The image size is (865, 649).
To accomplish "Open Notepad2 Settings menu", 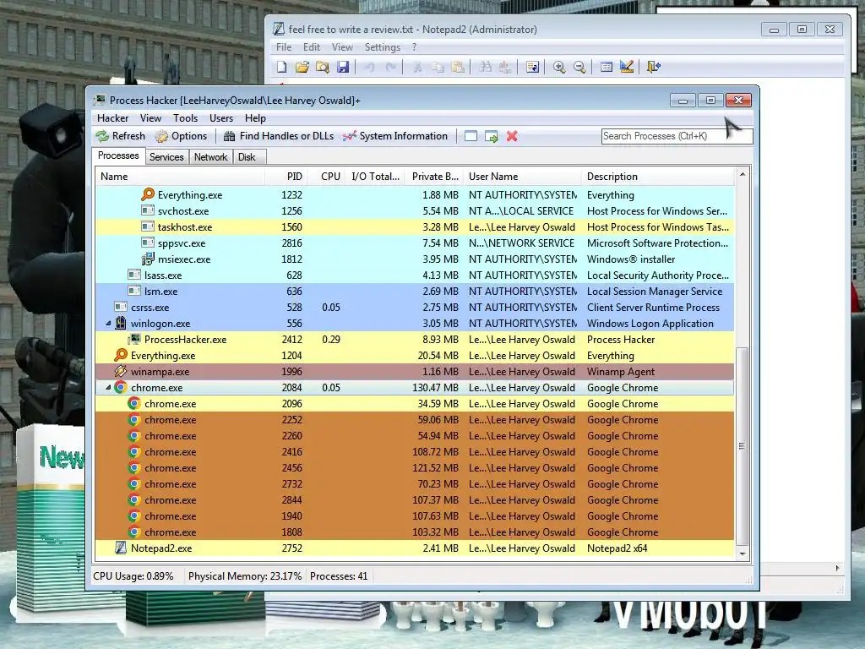I will tap(383, 47).
